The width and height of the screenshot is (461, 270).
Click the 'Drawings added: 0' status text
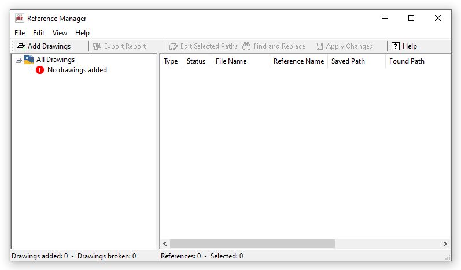40,256
